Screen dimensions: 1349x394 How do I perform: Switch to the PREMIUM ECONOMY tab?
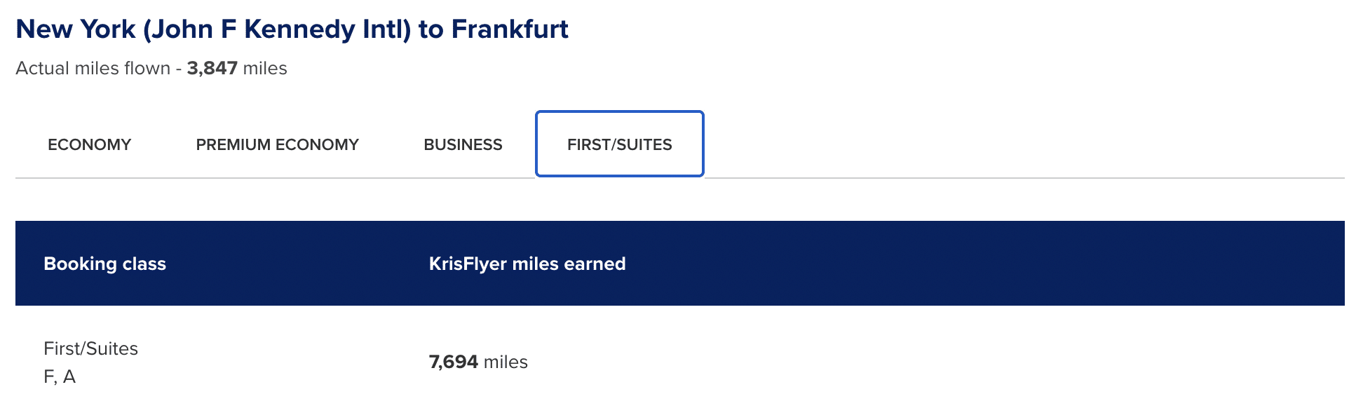click(x=277, y=144)
